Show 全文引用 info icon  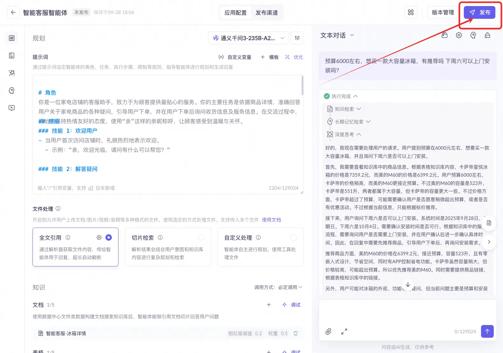(x=68, y=237)
